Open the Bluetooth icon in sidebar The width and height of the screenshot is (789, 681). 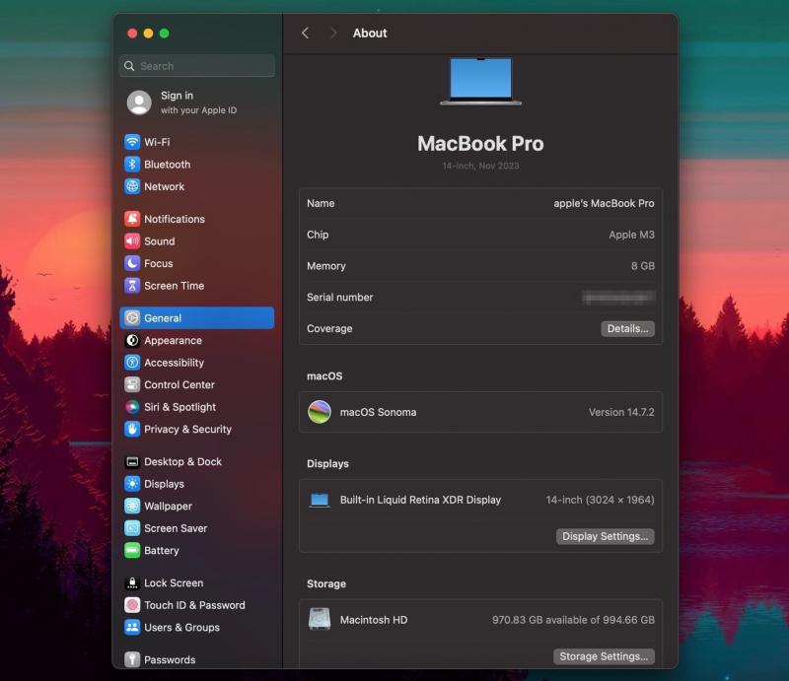132,164
